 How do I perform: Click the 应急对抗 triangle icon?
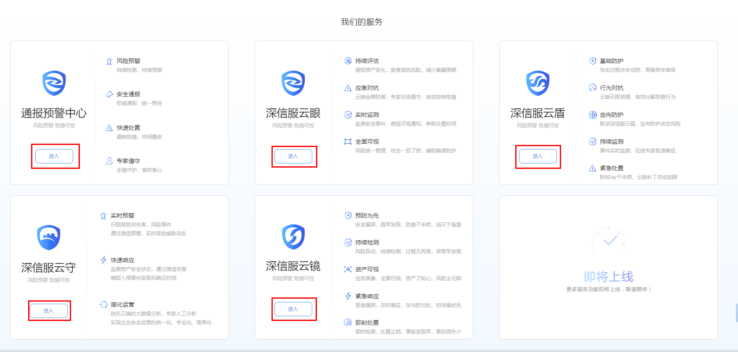click(x=348, y=88)
